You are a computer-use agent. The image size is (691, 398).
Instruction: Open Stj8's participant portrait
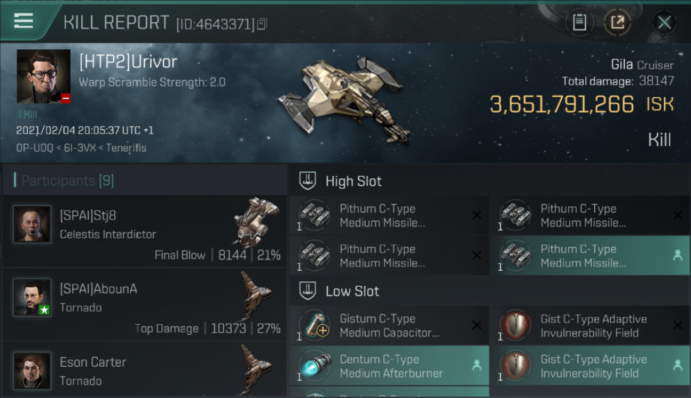click(32, 224)
